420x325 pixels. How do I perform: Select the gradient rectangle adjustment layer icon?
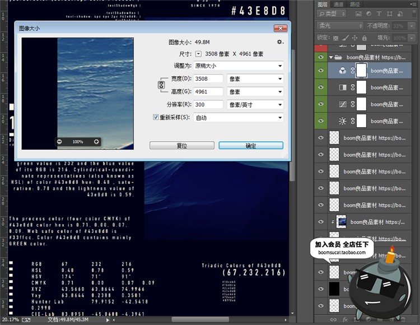click(343, 87)
